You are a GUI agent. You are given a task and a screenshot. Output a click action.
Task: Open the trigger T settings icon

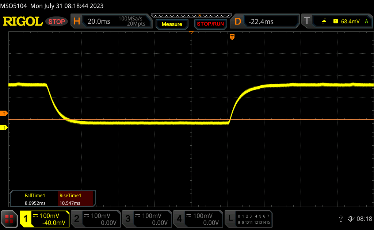[307, 21]
